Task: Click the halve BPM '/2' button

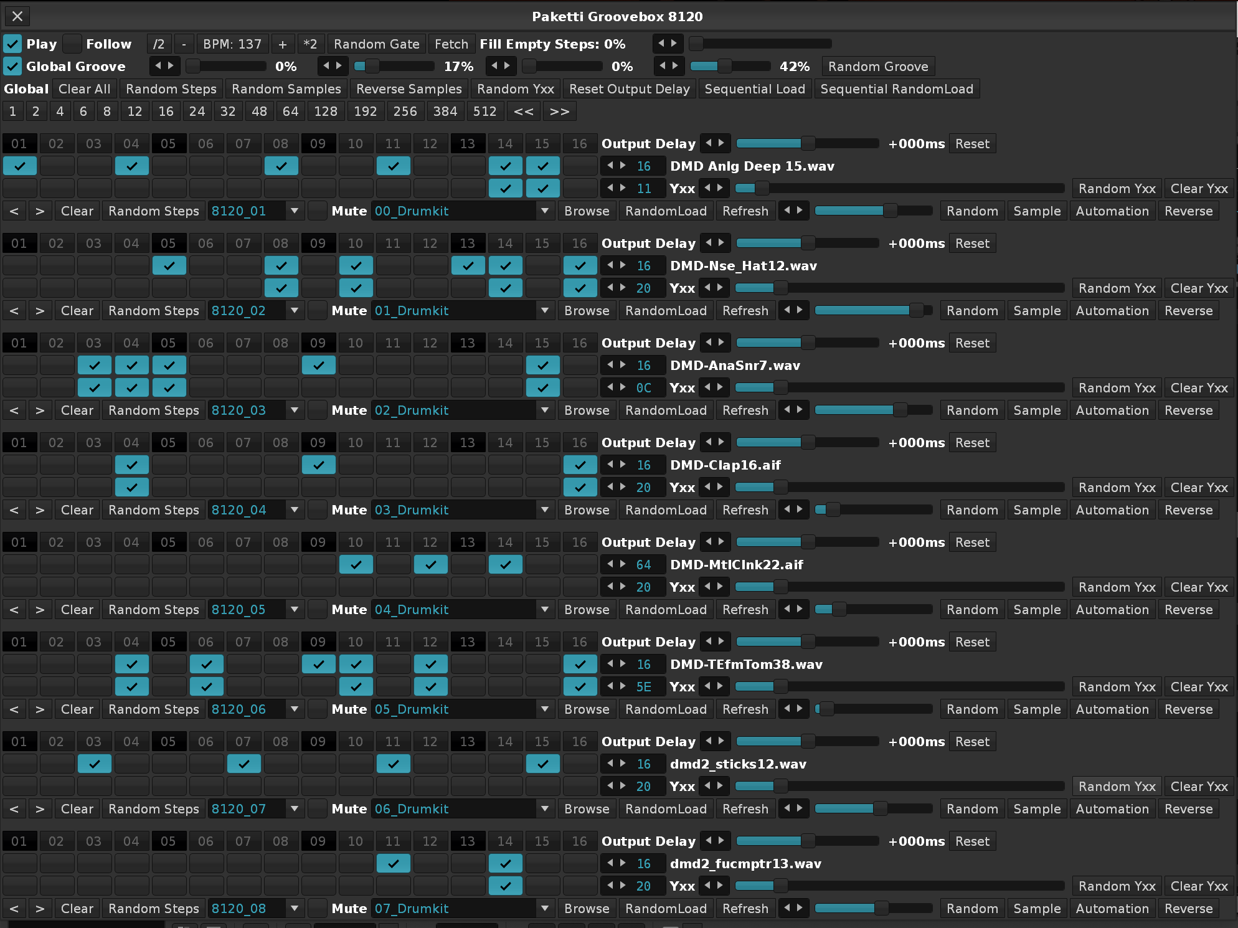Action: [159, 44]
